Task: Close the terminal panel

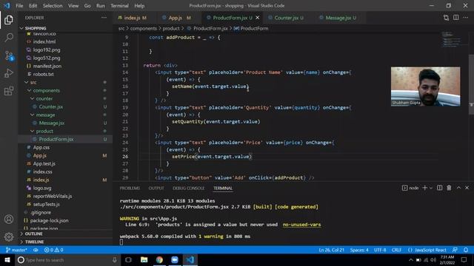Action: click(467, 188)
